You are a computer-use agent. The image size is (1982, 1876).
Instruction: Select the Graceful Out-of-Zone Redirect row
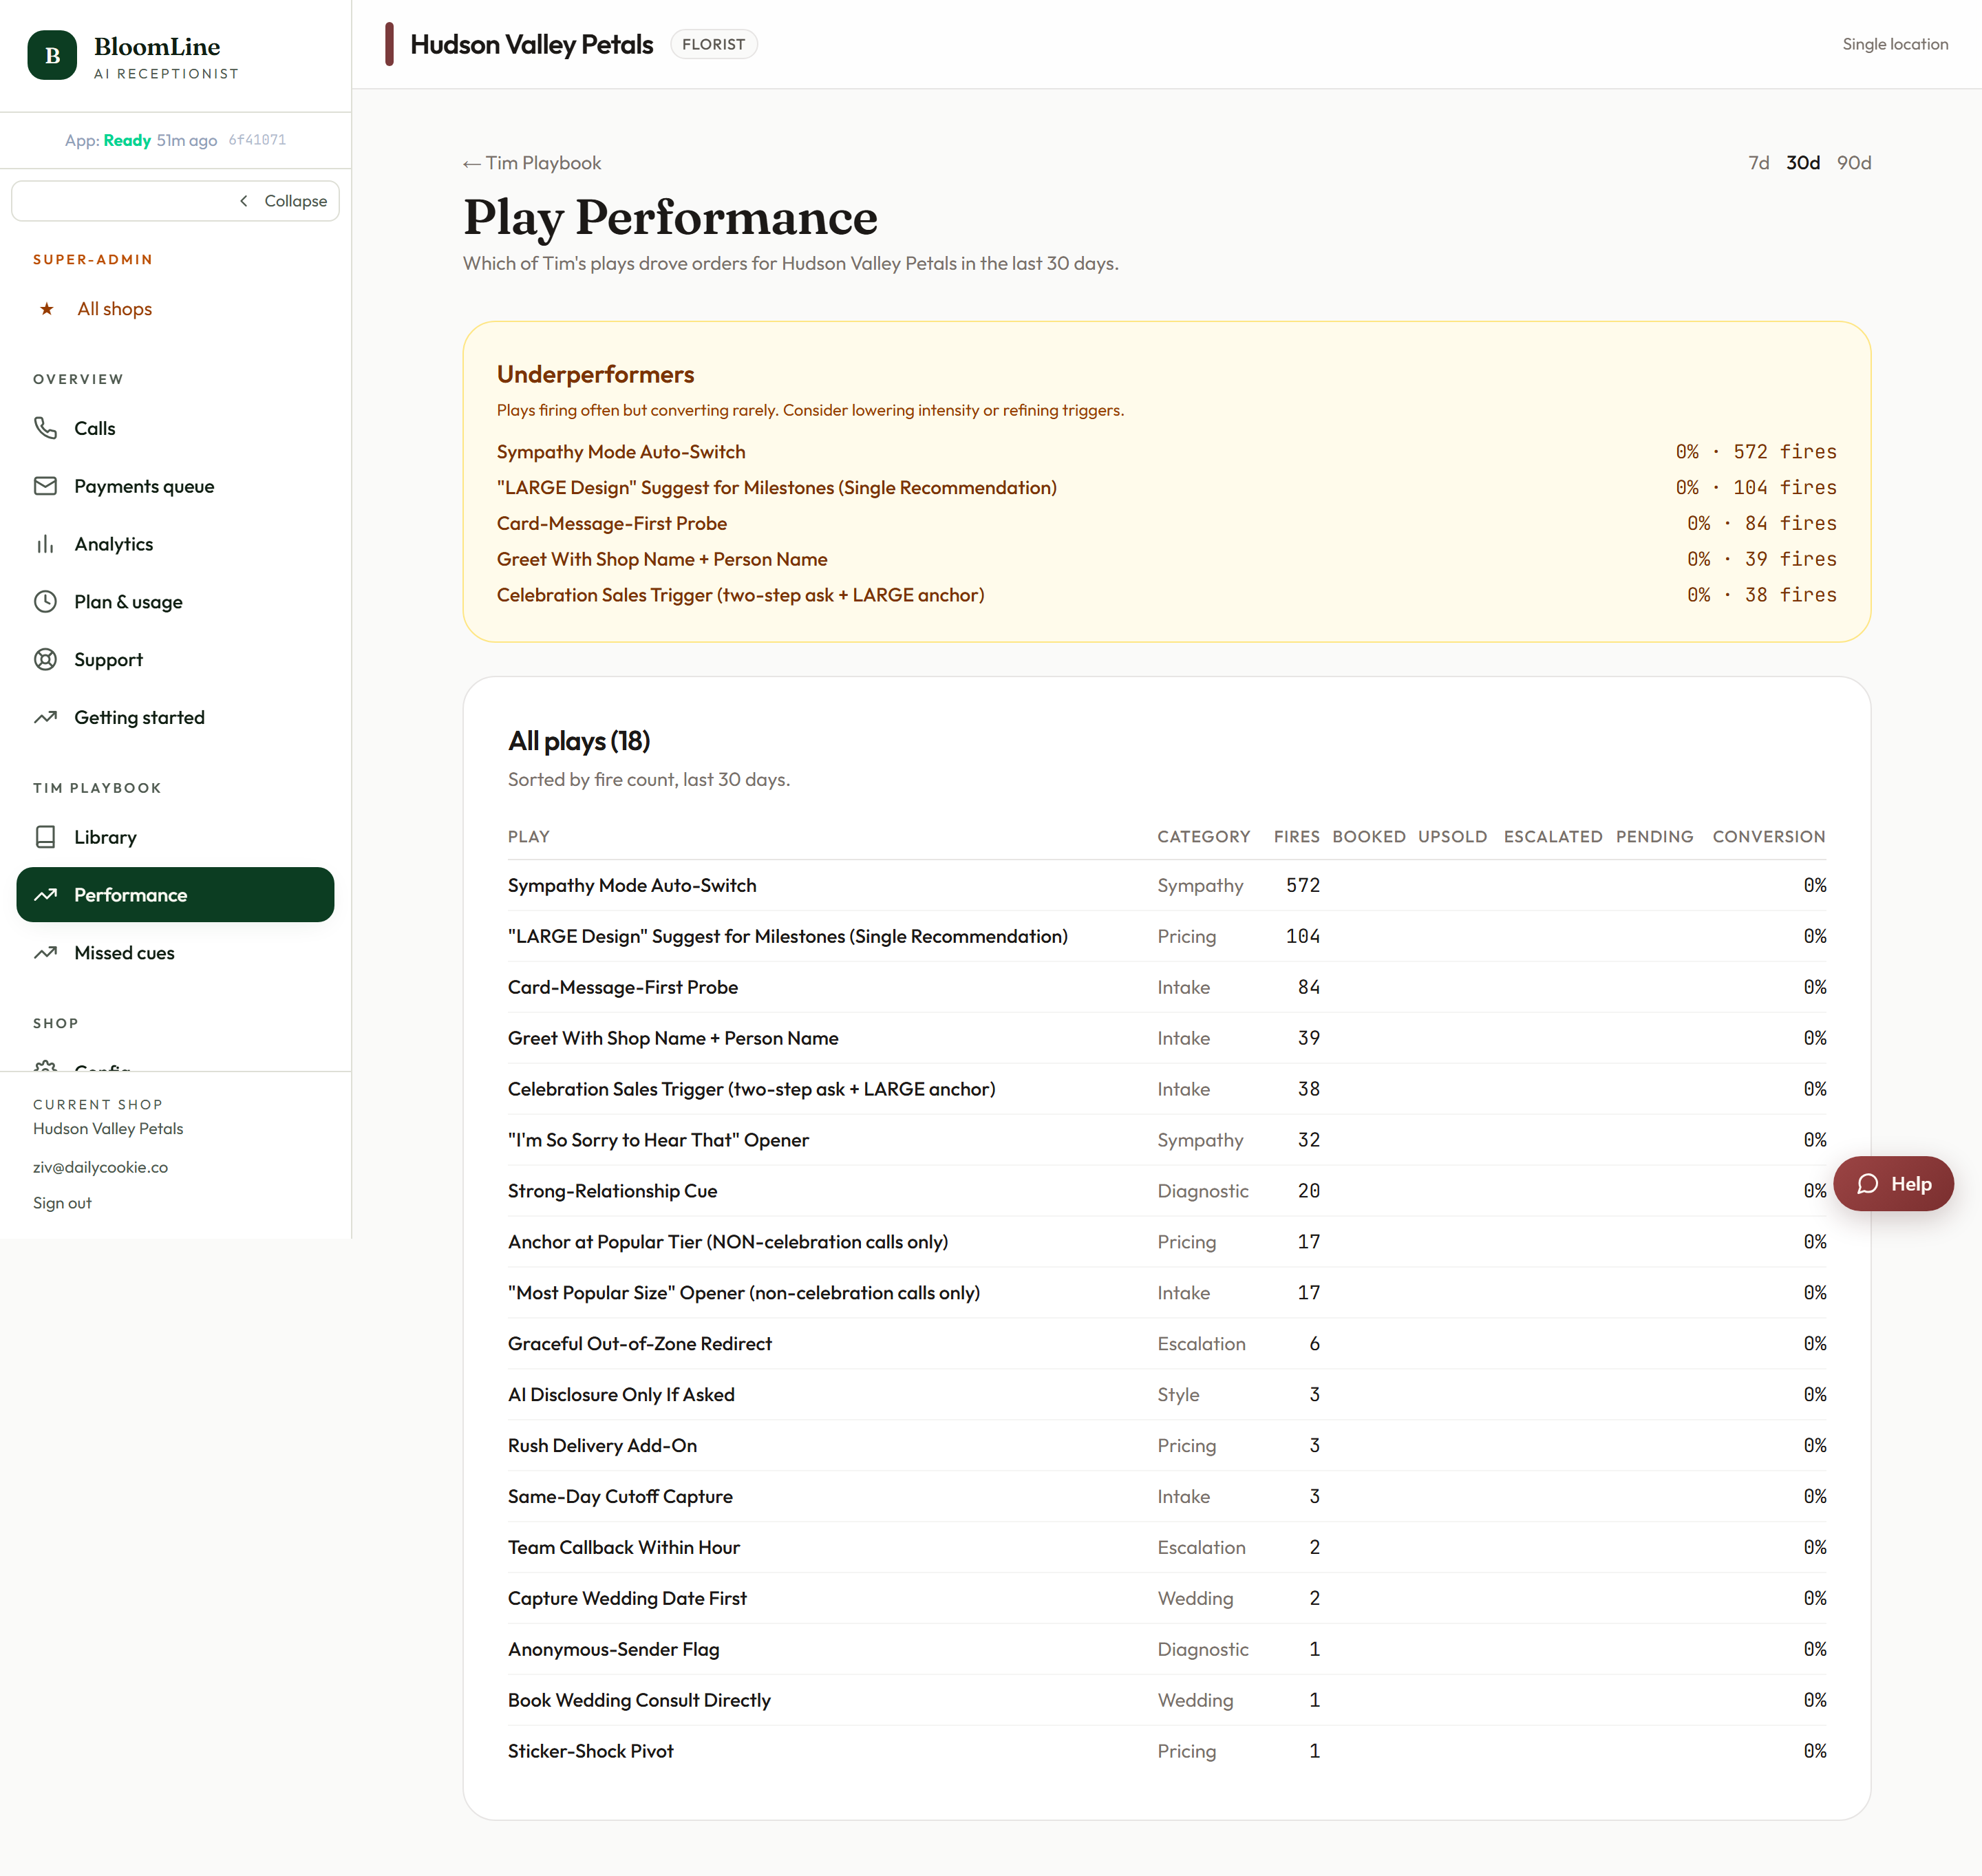[x=1167, y=1344]
